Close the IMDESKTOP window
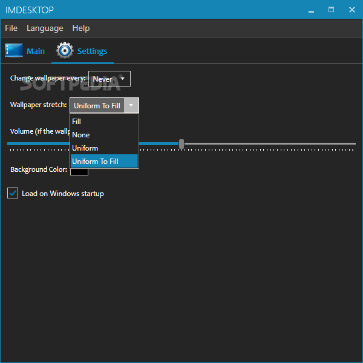The image size is (363, 363). coord(352,10)
